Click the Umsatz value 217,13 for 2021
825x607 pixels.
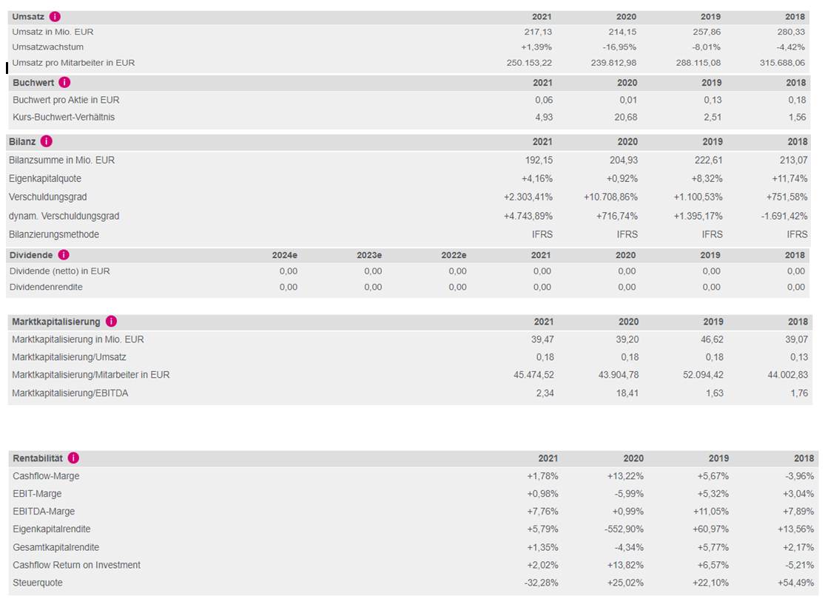[537, 32]
